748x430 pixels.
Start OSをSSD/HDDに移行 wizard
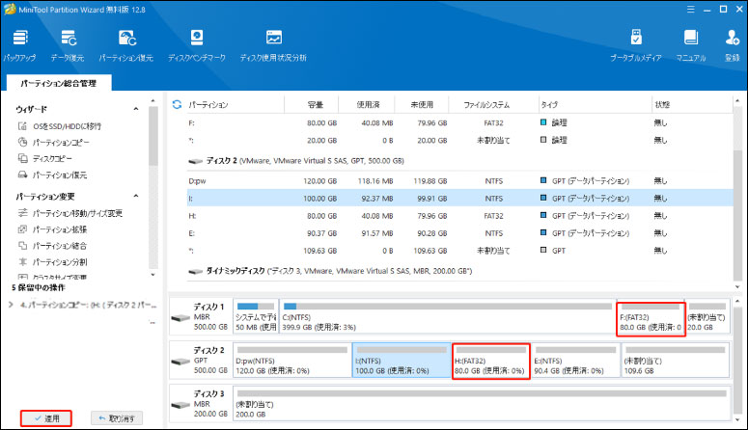pyautogui.click(x=60, y=126)
